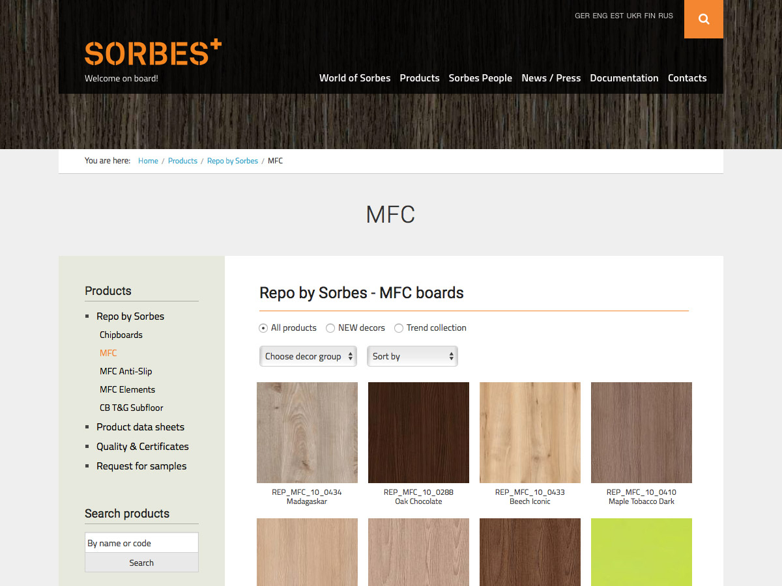Click the REP_MFC_10_0433 code text
The width and height of the screenshot is (782, 586).
pyautogui.click(x=530, y=492)
